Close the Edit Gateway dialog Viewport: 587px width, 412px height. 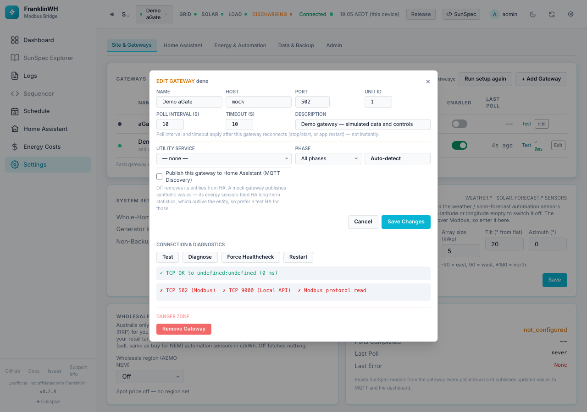pos(428,81)
